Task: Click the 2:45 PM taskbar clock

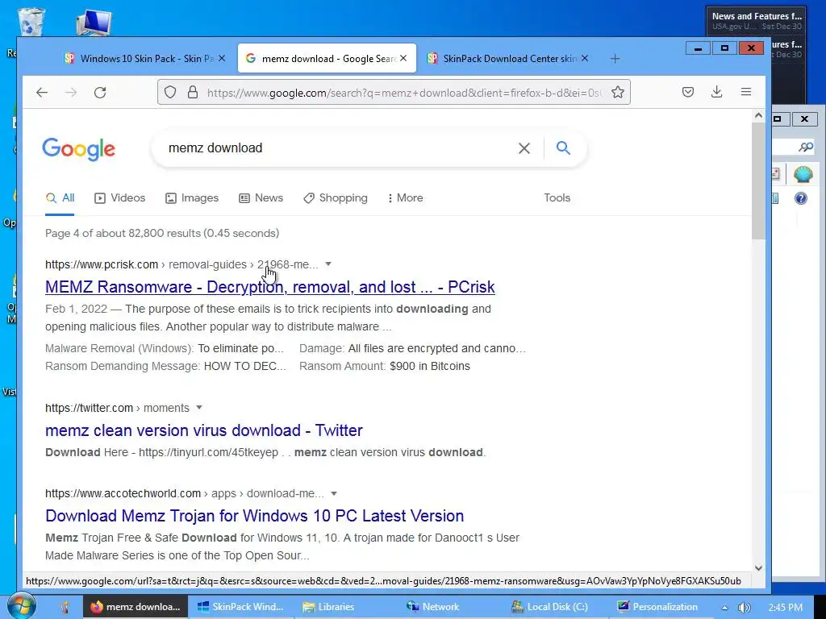Action: tap(786, 608)
